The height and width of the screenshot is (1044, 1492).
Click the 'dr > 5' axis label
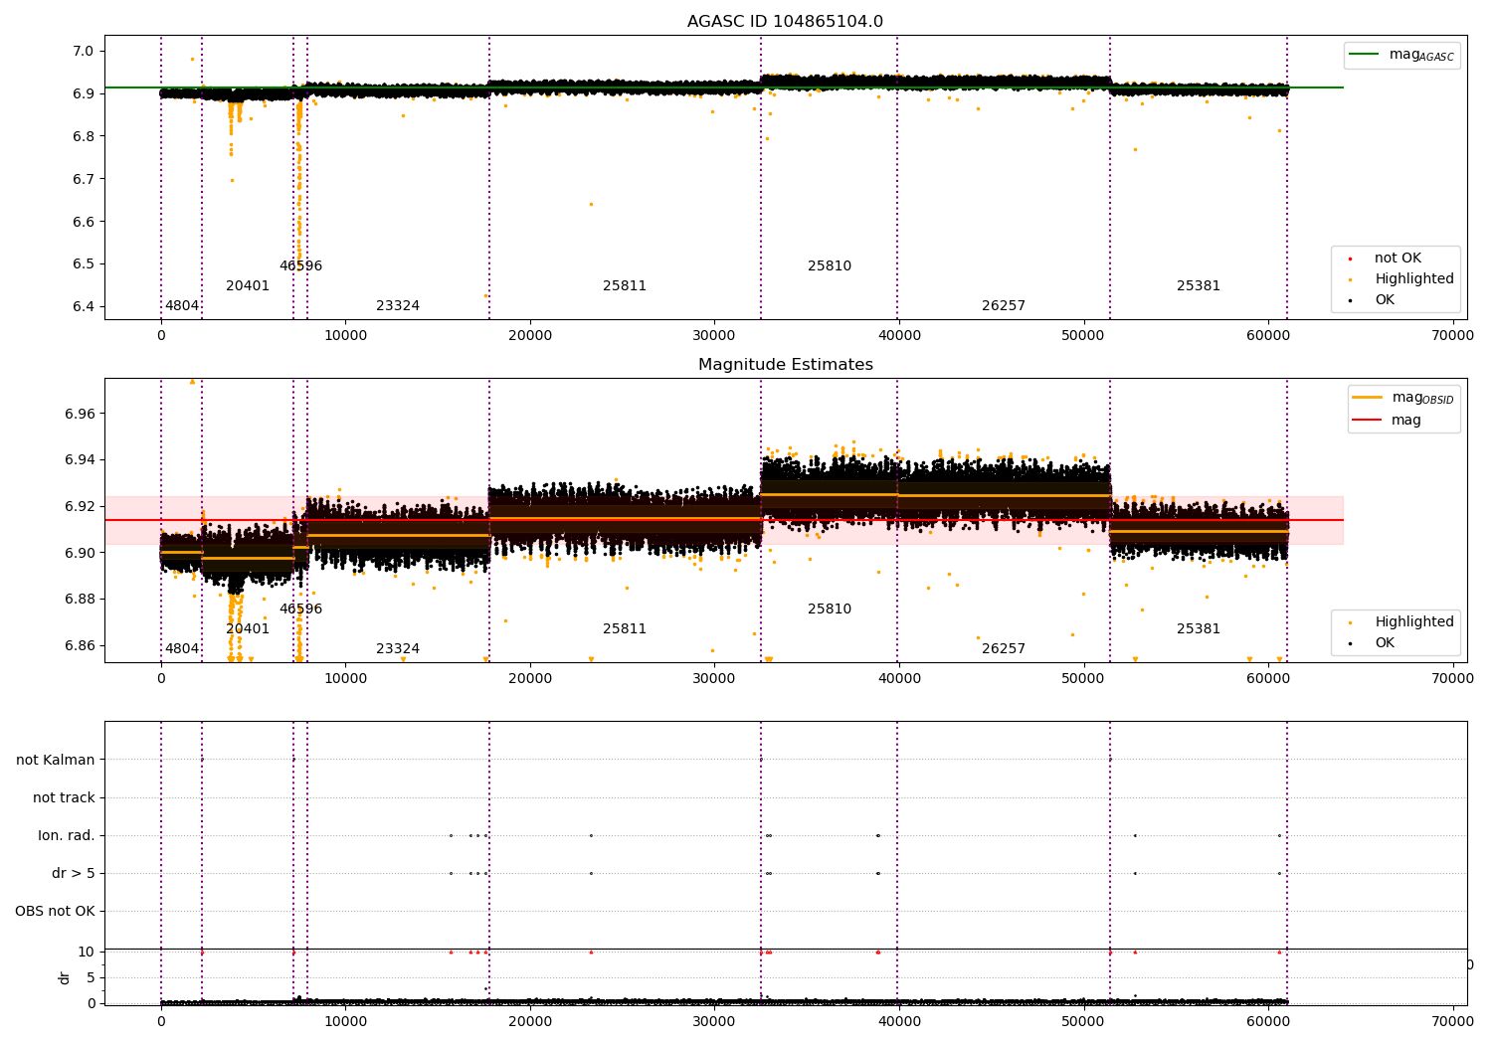pos(74,874)
